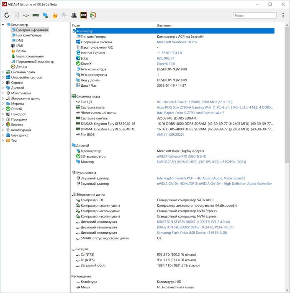This screenshot has height=293, width=290.
Task: Expand the Збереження даних tree node
Action: [x=3, y=98]
